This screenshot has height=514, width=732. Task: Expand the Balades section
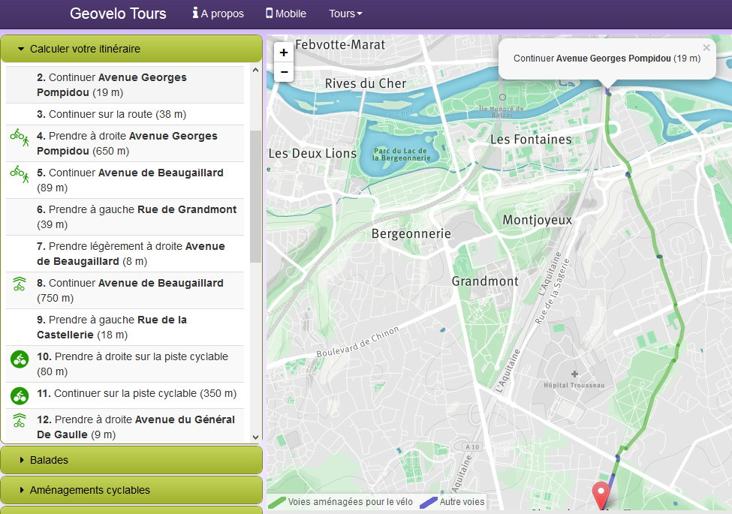[131, 460]
